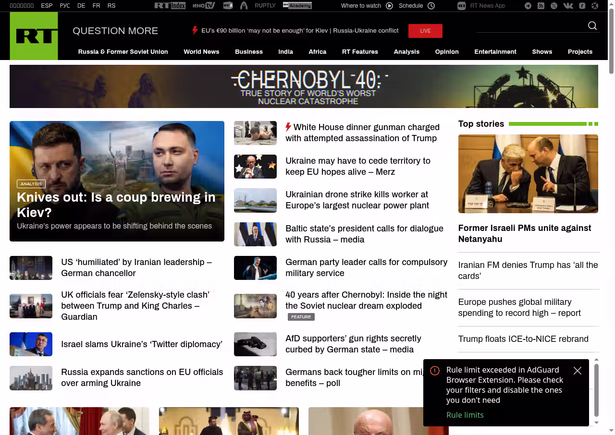
Task: Click Where to watch play link
Action: (367, 6)
